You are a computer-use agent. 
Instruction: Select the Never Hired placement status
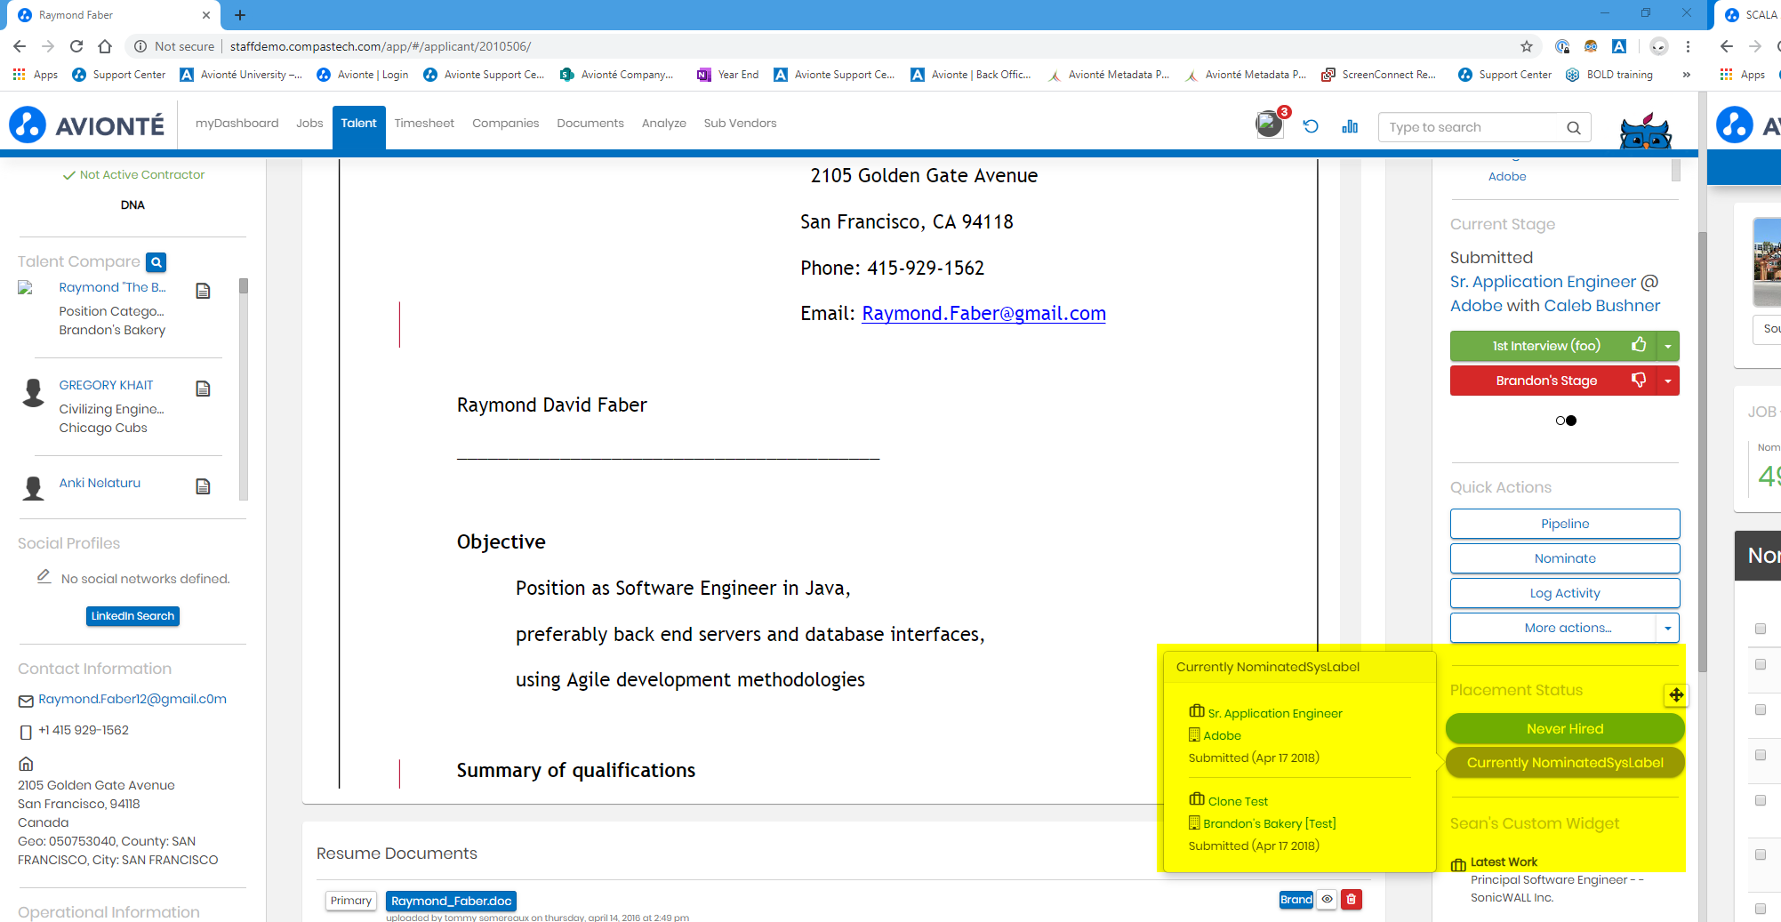pyautogui.click(x=1564, y=728)
